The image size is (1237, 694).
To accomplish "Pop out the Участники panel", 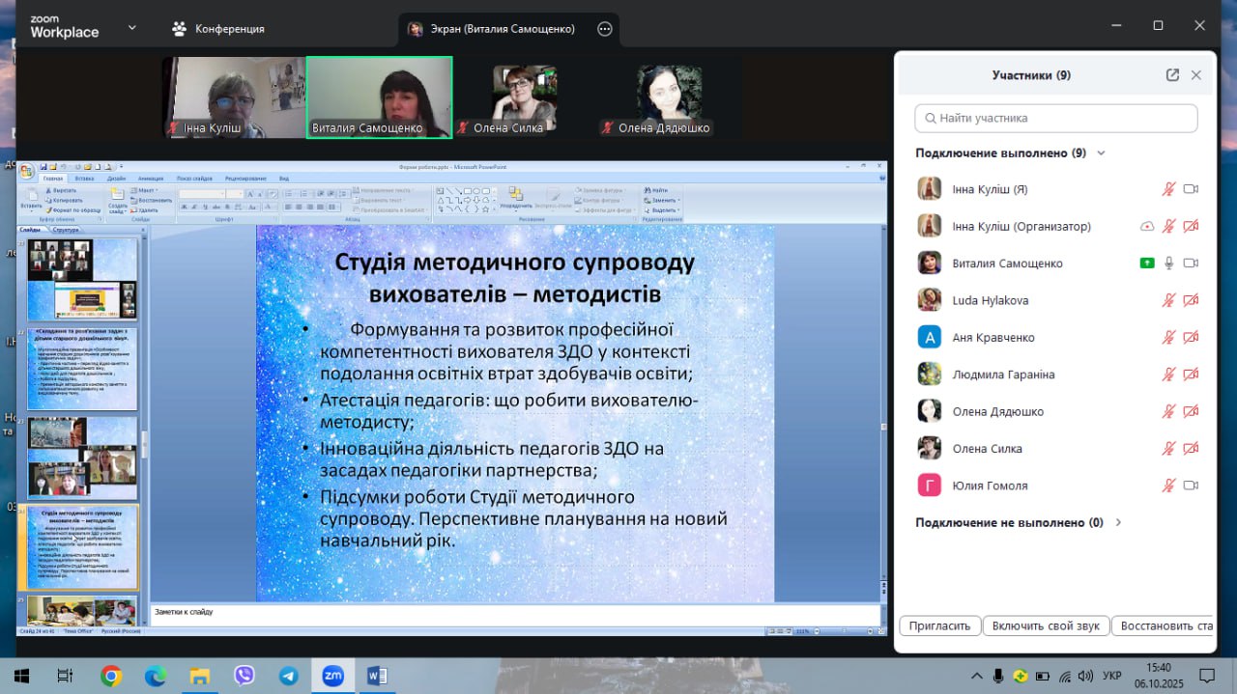I will (x=1172, y=75).
